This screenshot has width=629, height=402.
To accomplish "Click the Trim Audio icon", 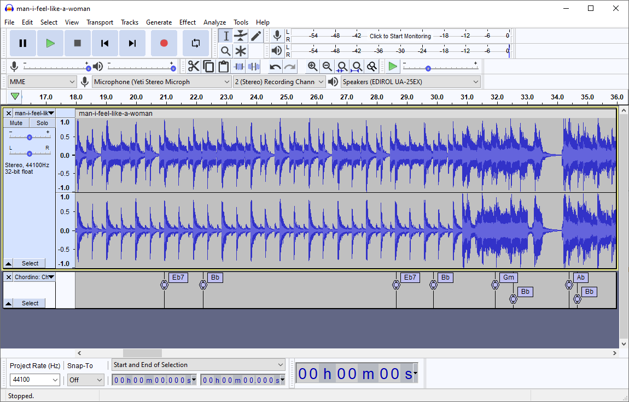I will coord(239,66).
